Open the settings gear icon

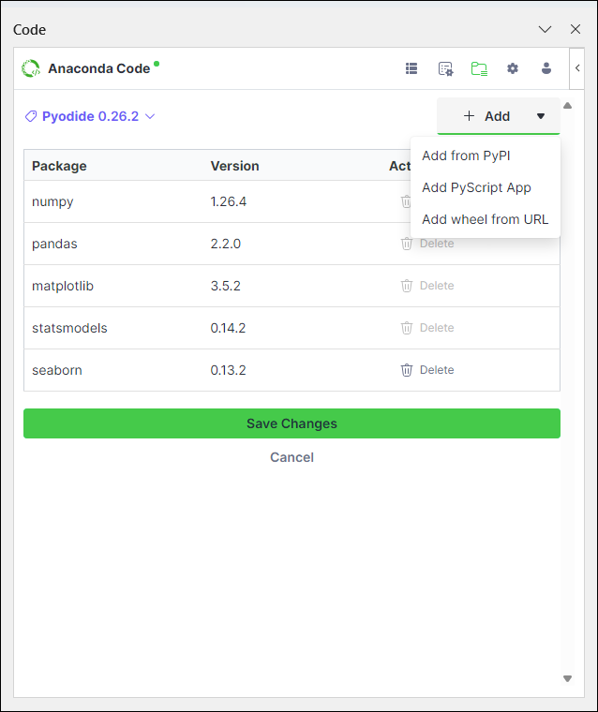pyautogui.click(x=513, y=68)
